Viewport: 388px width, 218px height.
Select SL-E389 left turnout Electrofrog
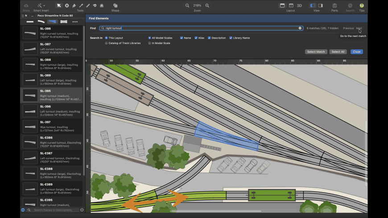click(51, 188)
